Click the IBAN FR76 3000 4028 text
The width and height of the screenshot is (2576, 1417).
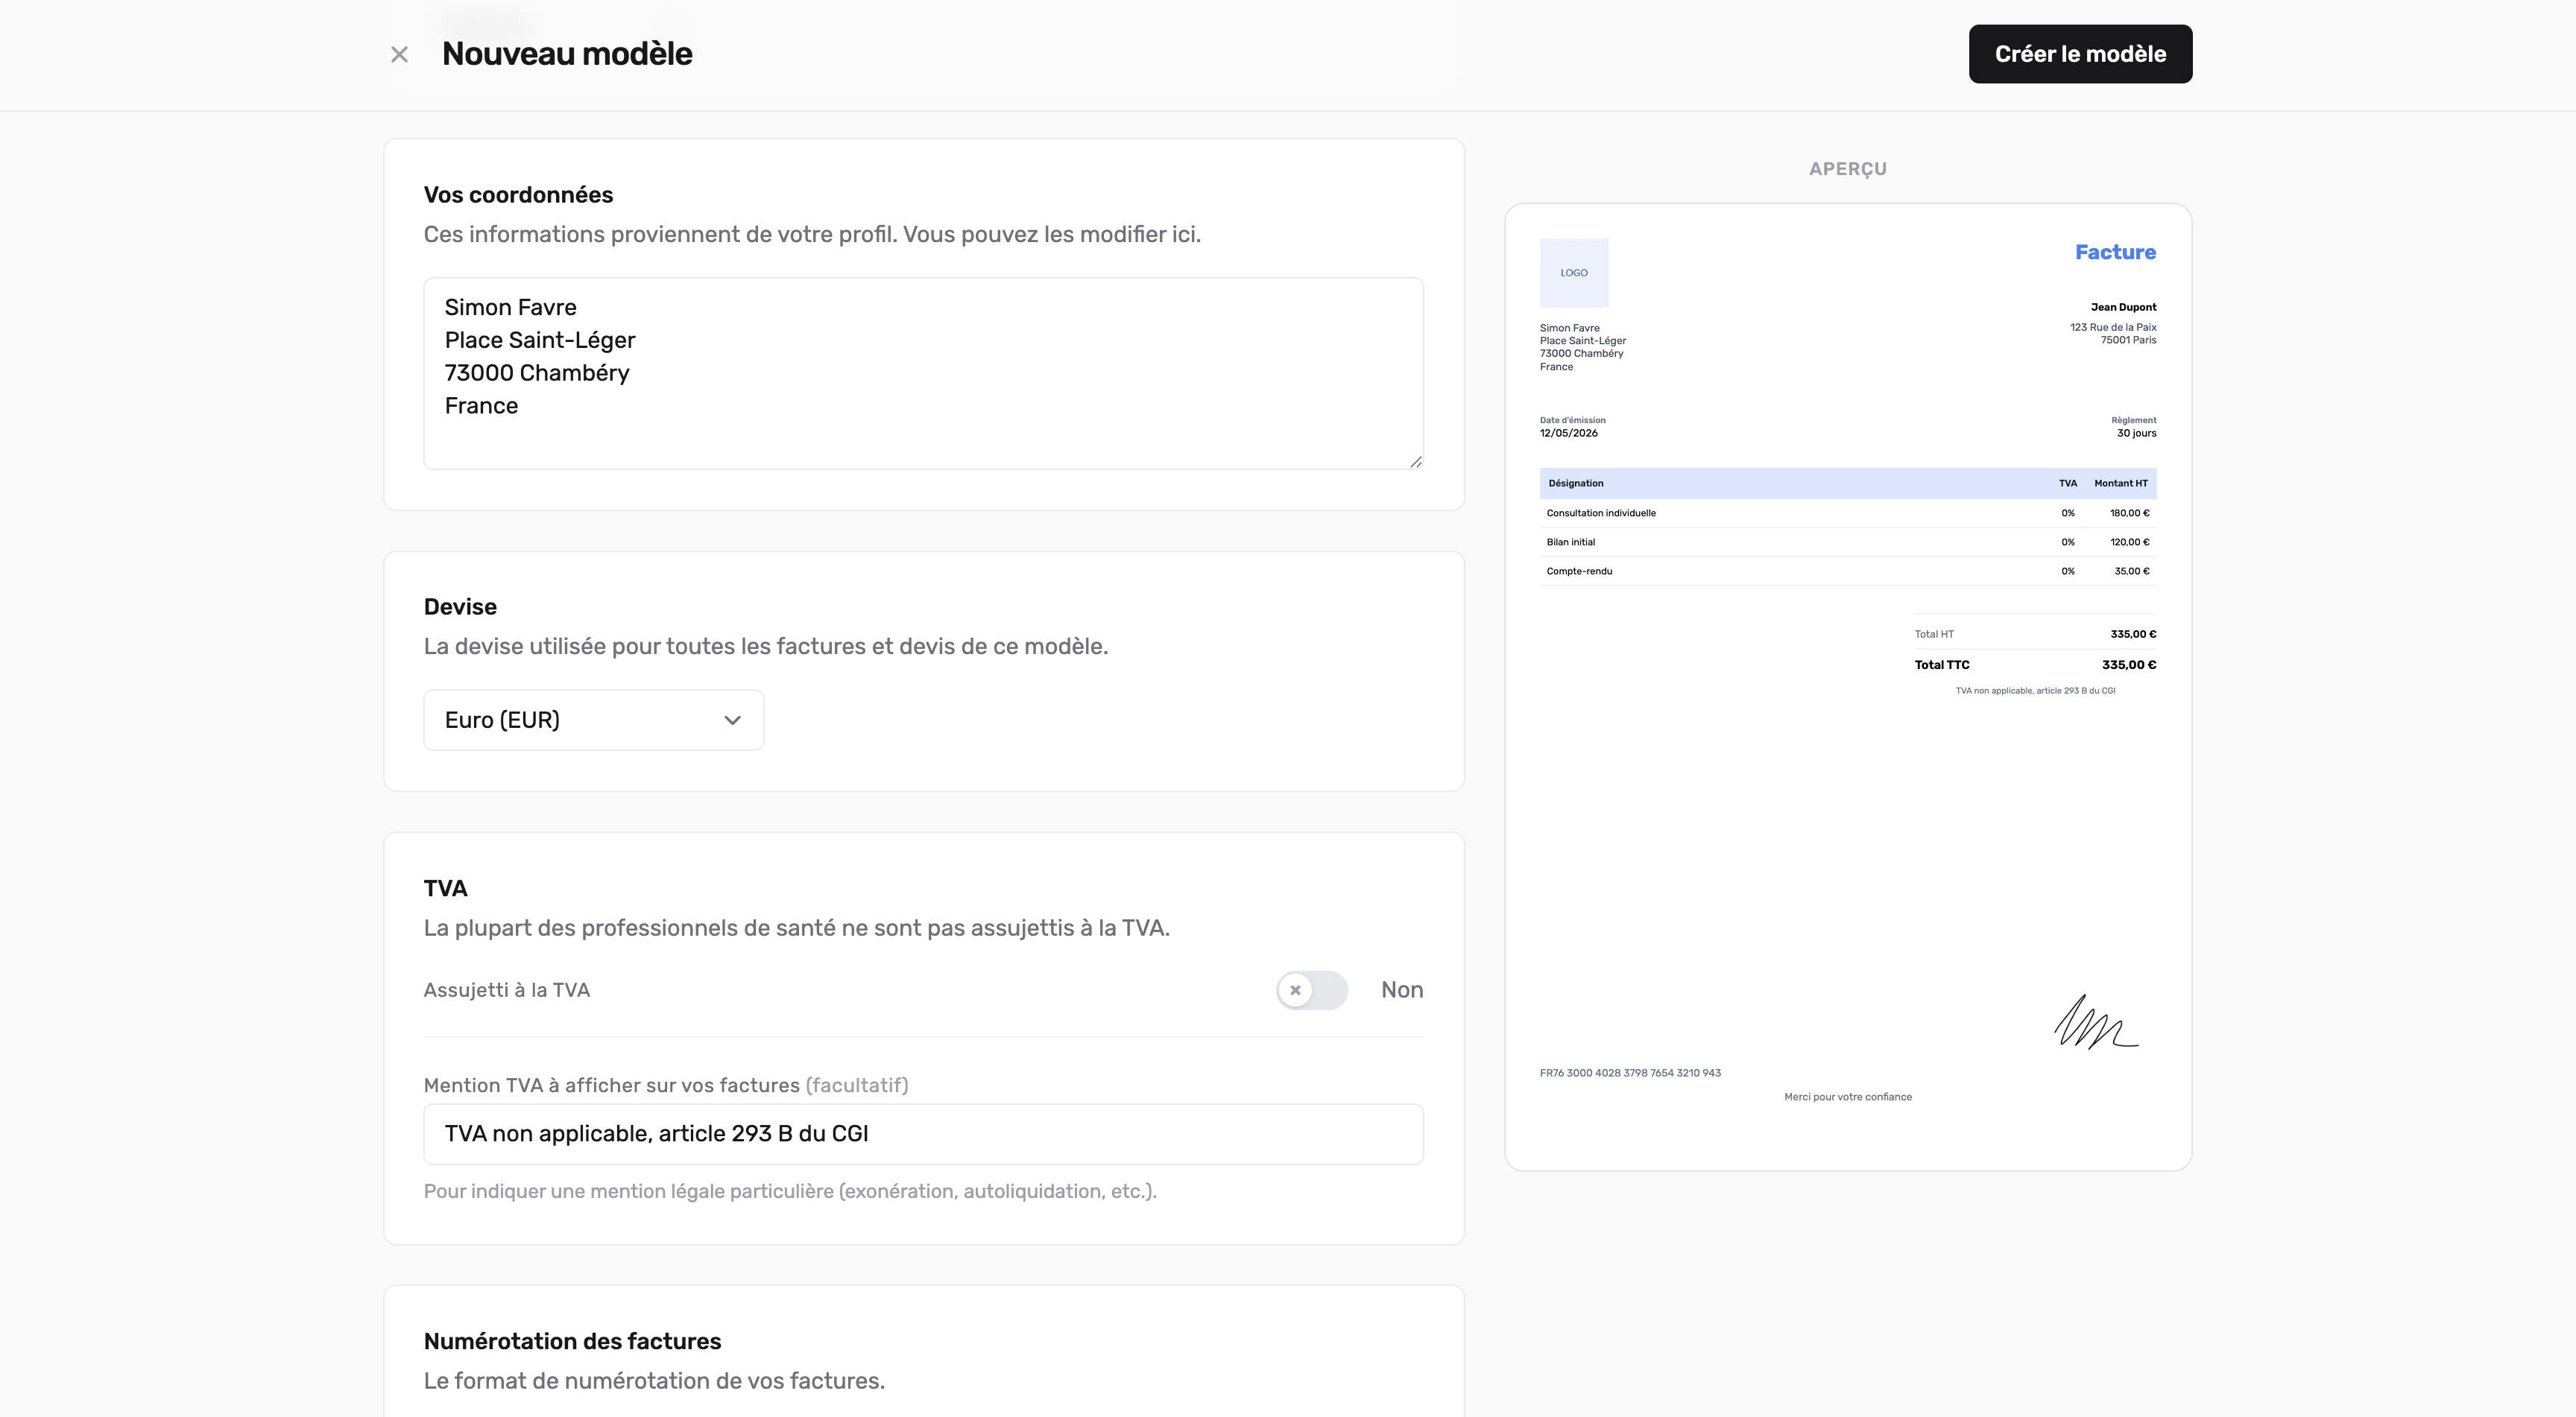pyautogui.click(x=1629, y=1072)
